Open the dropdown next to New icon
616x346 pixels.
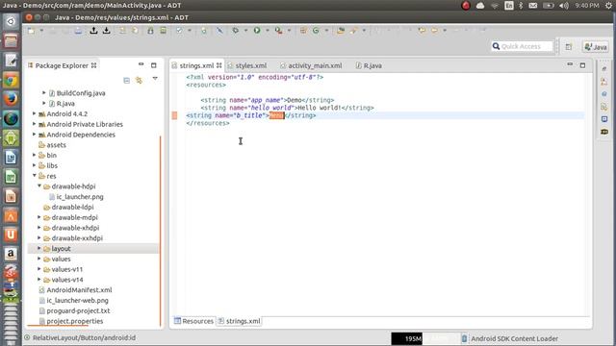41,31
